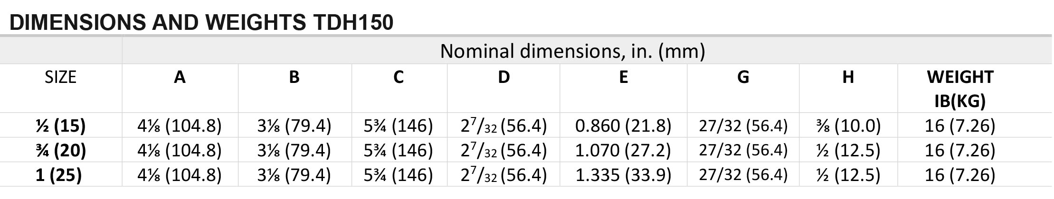Select the 0.860 (21.8) cell
Image resolution: width=1054 pixels, height=199 pixels.
coord(623,126)
